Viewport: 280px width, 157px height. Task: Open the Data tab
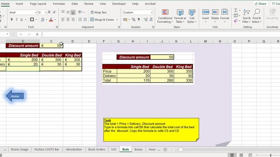pyautogui.click(x=74, y=3)
